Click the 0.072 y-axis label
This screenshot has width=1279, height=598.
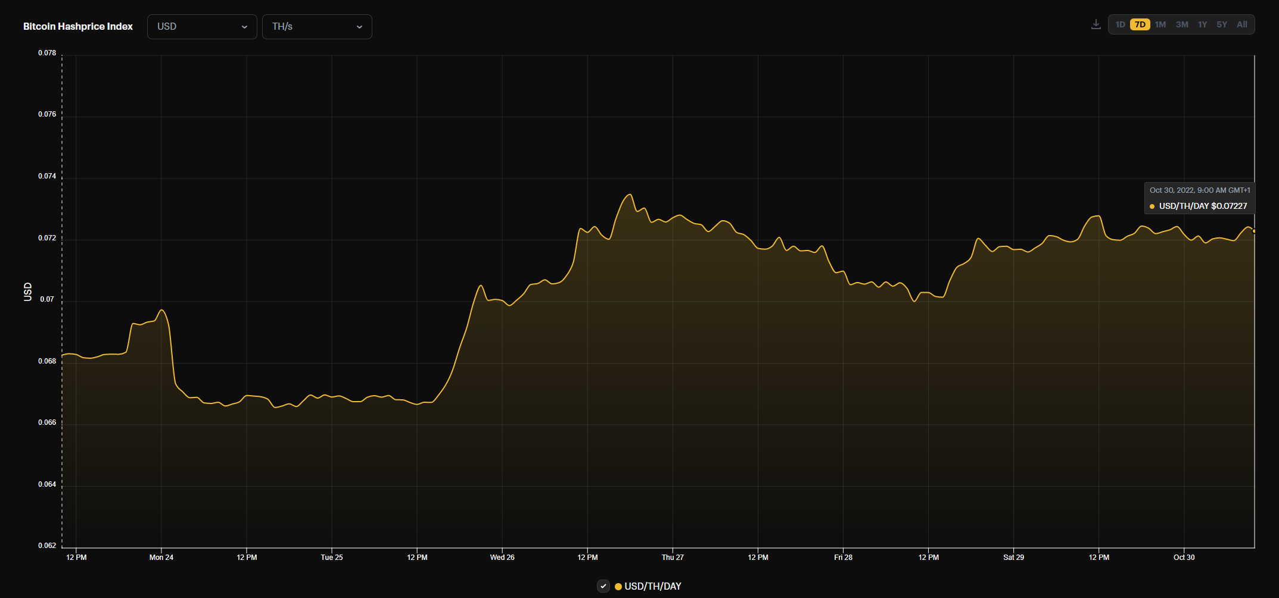47,238
